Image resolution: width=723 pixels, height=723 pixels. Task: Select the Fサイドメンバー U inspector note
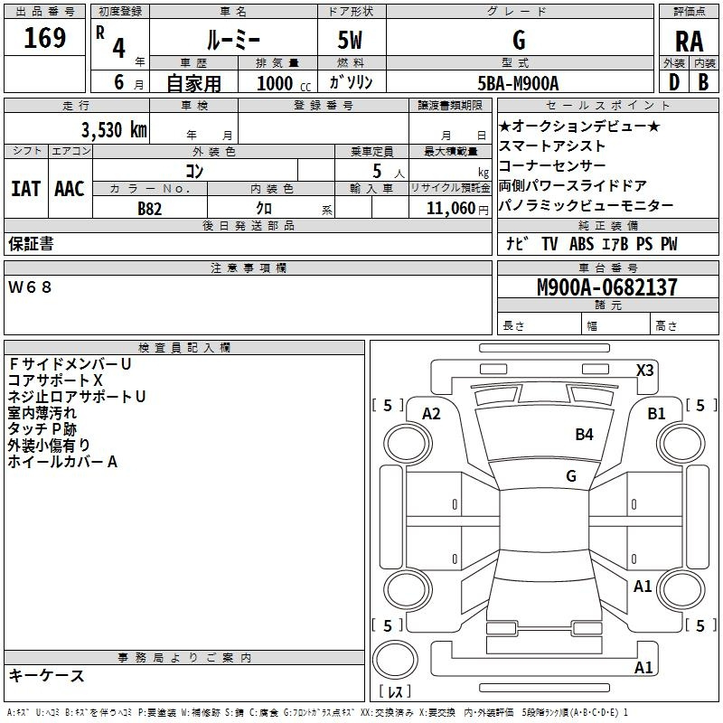[70, 364]
